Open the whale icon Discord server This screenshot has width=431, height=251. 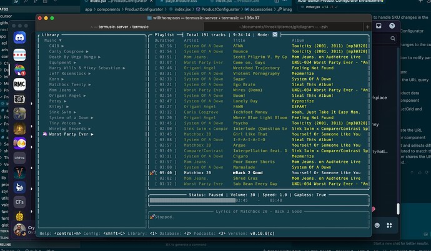(19, 187)
